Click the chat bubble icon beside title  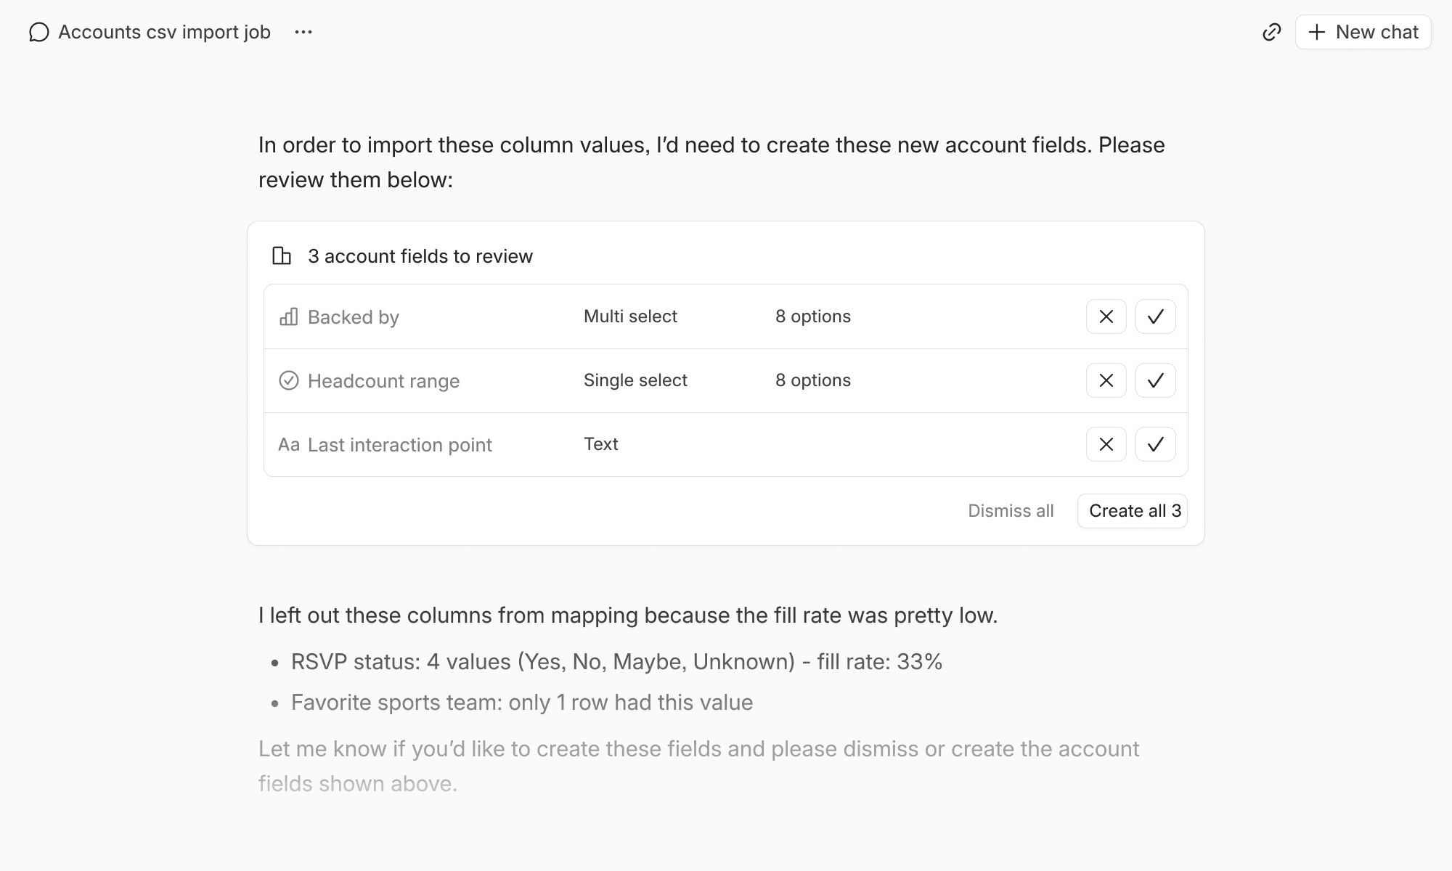[38, 33]
